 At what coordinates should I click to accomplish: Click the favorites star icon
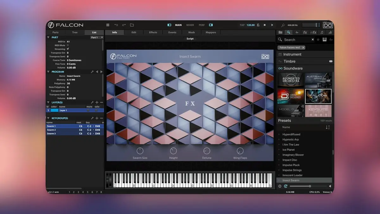[x=318, y=40]
